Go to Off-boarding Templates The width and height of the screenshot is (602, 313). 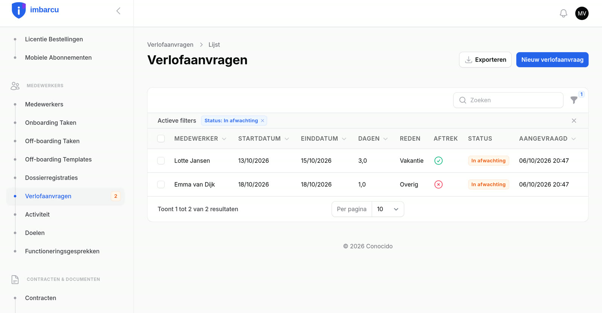click(58, 159)
